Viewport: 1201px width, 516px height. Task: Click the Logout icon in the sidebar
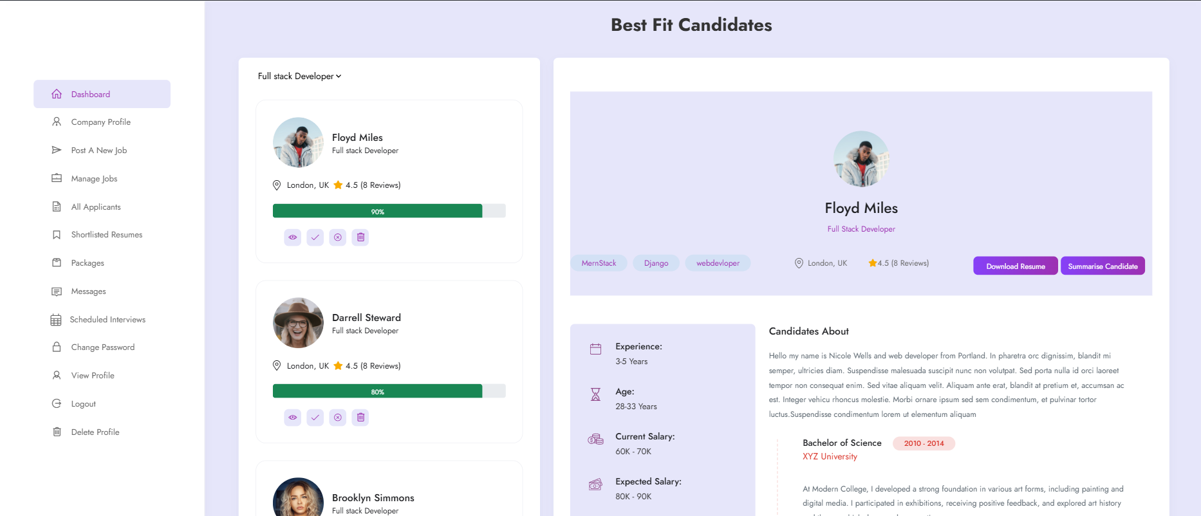point(57,404)
